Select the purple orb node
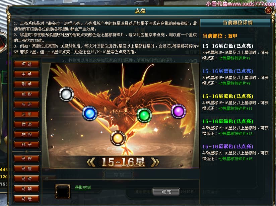This screenshot has height=206, width=276. (x=179, y=111)
